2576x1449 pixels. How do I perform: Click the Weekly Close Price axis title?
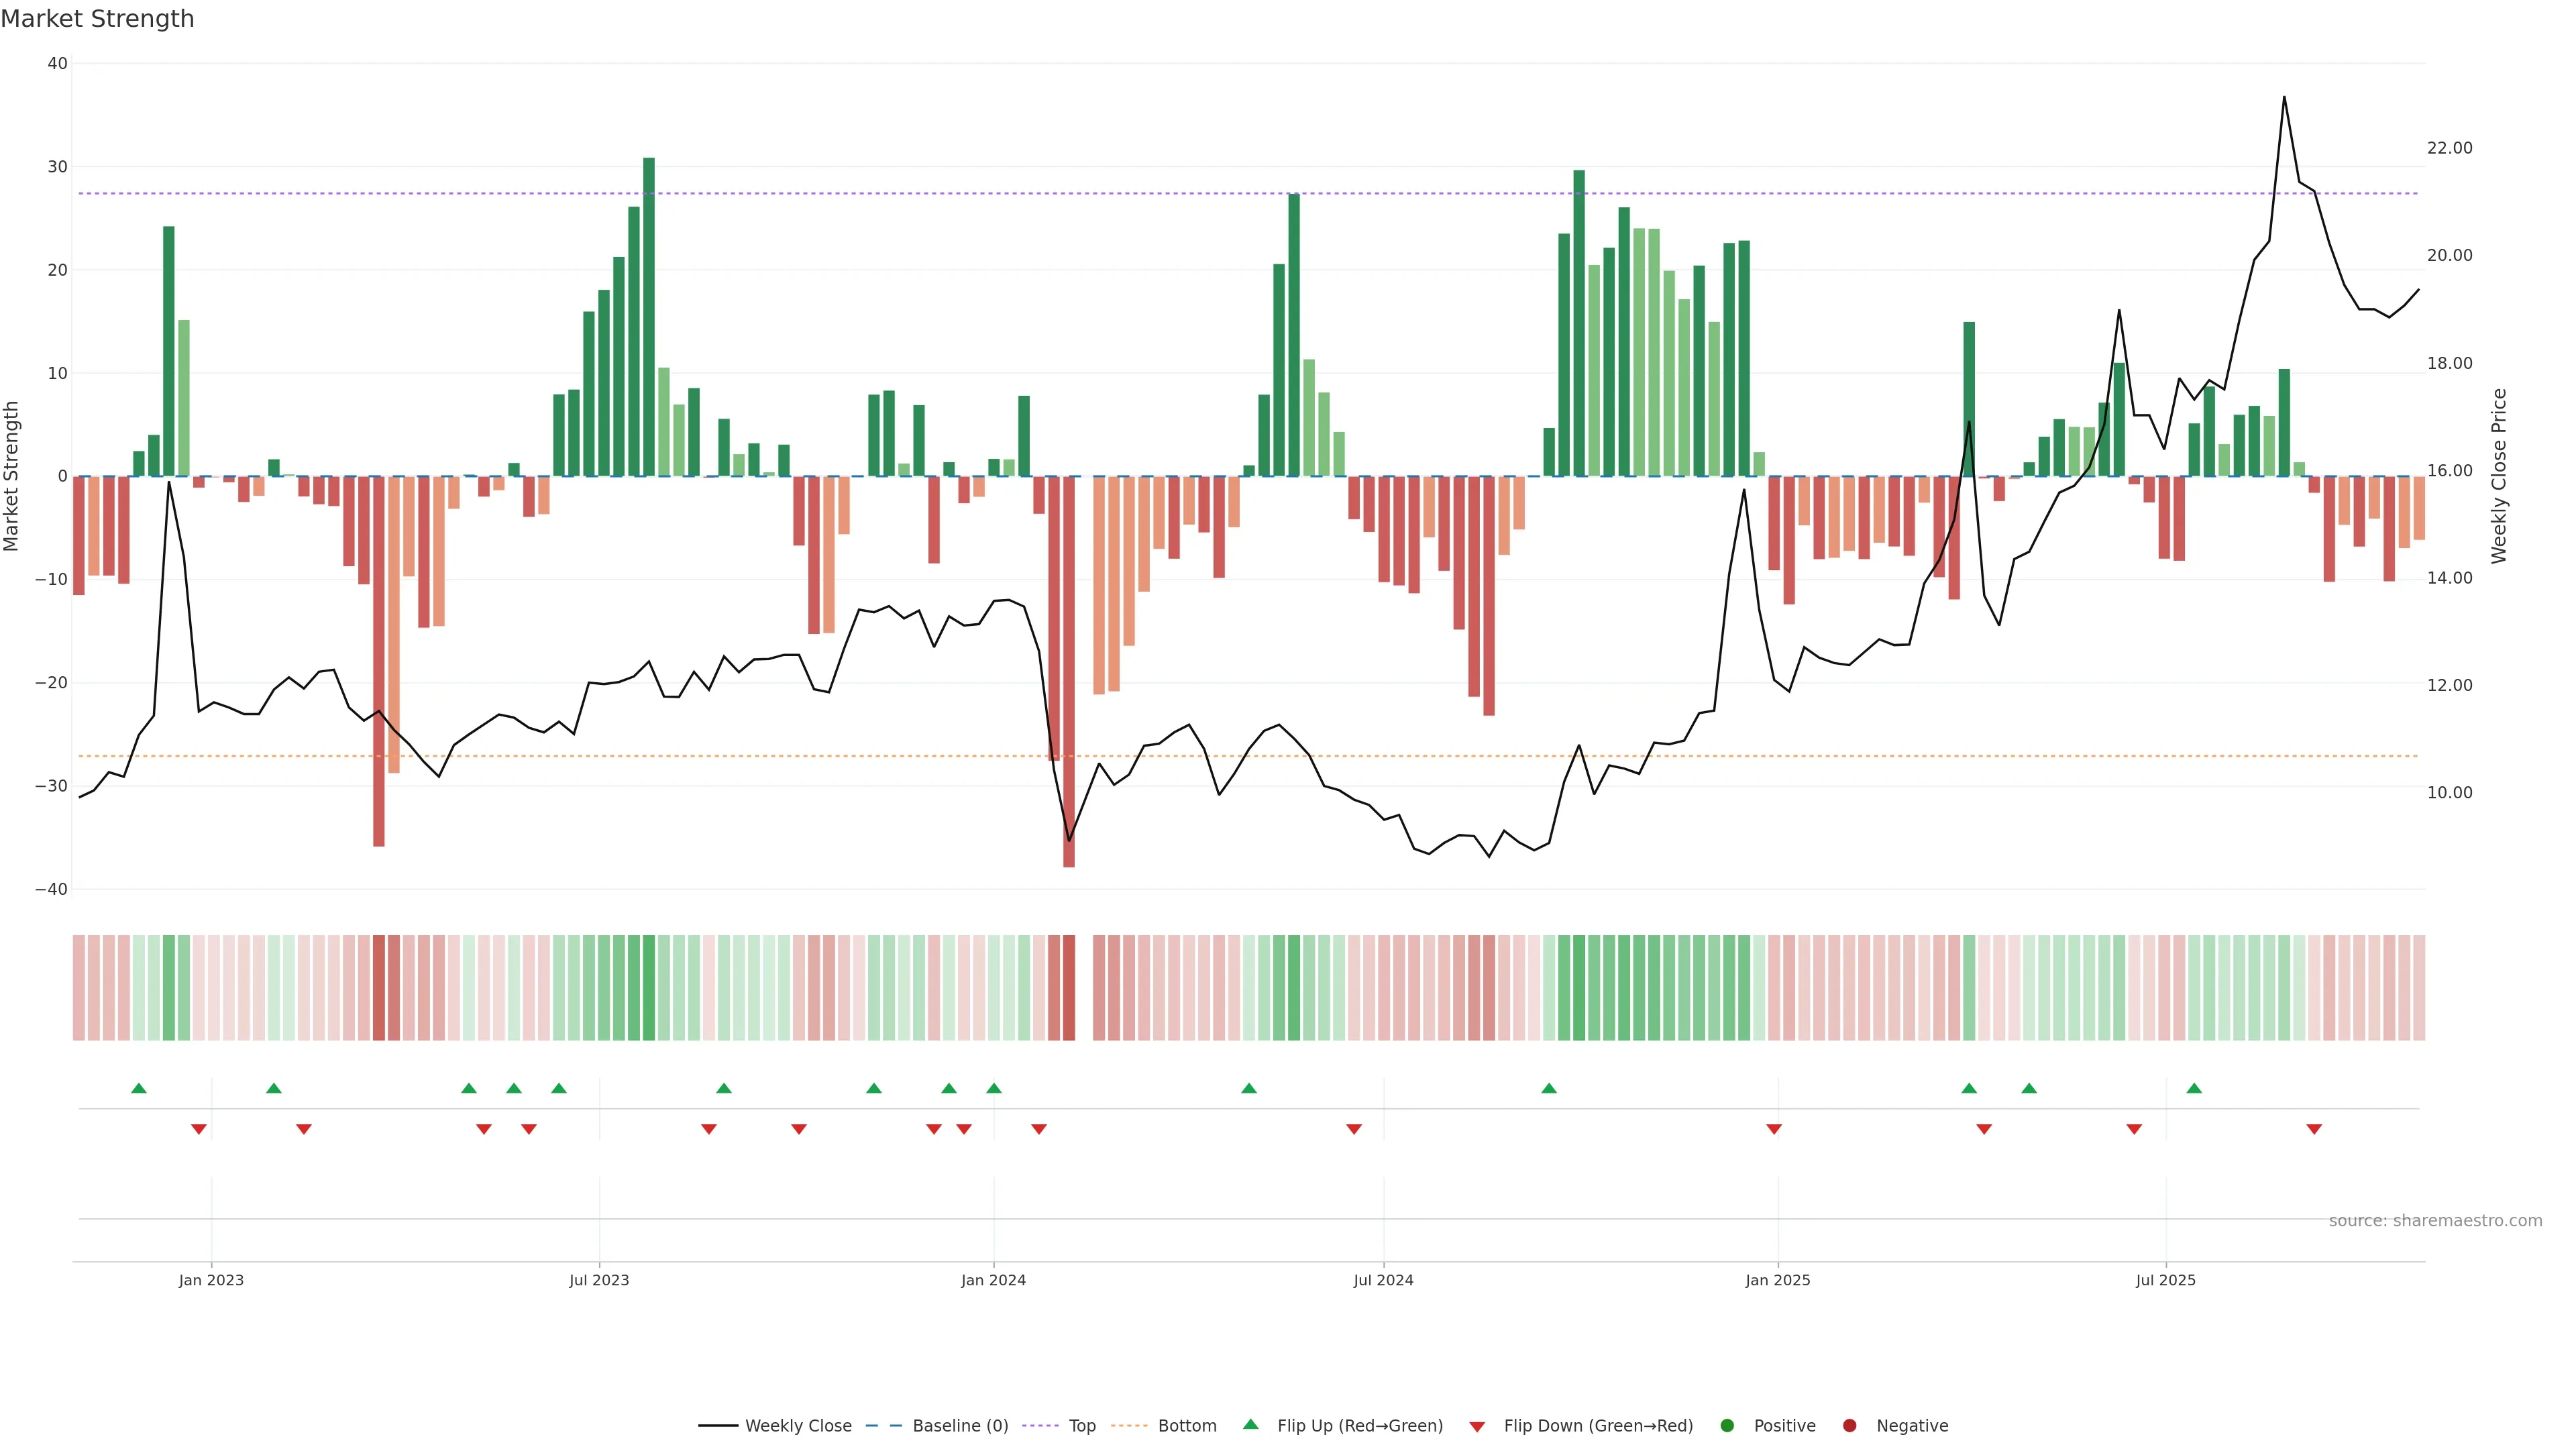2499,476
